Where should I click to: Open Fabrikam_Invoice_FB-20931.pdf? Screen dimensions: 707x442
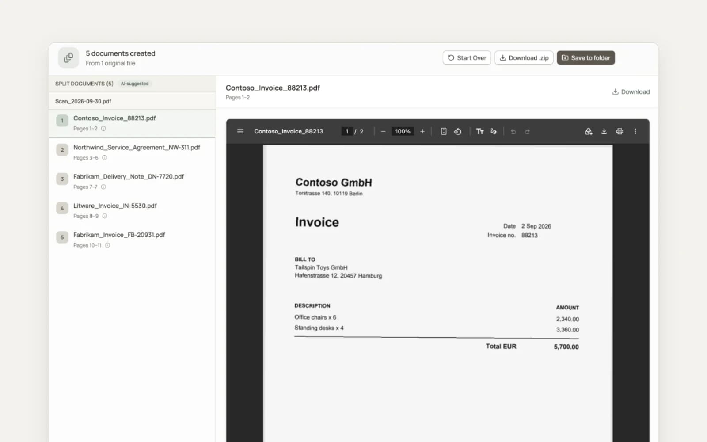132,240
